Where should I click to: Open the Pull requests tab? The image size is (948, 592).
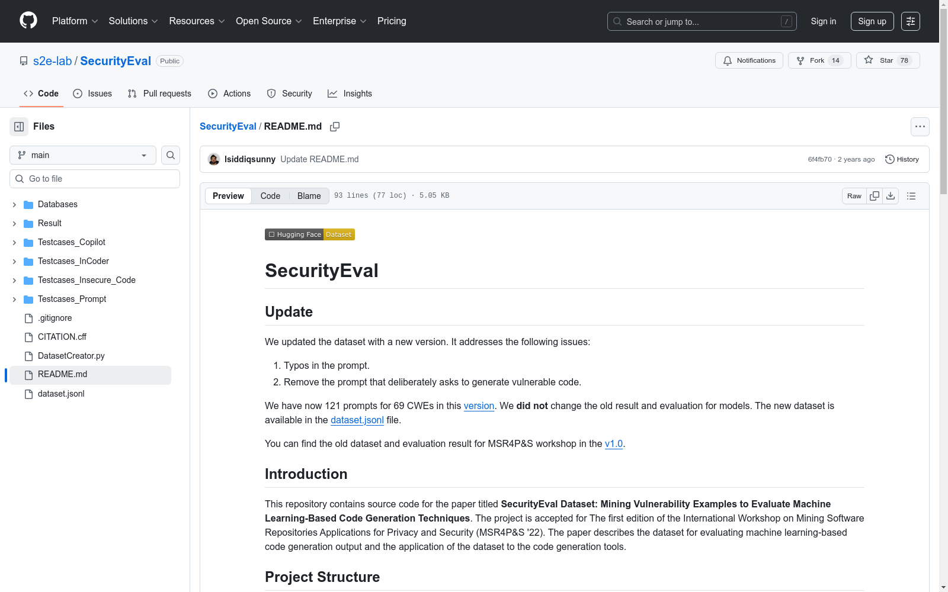[160, 94]
